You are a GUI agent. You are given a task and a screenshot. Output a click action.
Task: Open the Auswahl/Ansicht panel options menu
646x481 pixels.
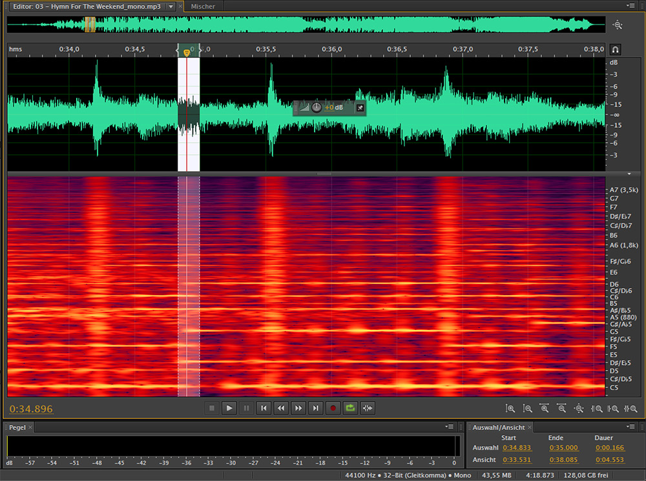tap(630, 427)
